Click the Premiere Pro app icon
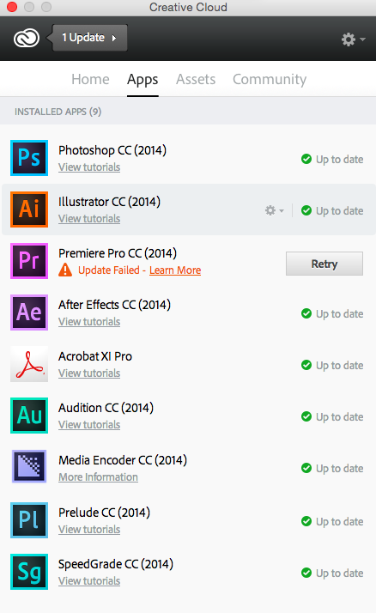 click(29, 261)
